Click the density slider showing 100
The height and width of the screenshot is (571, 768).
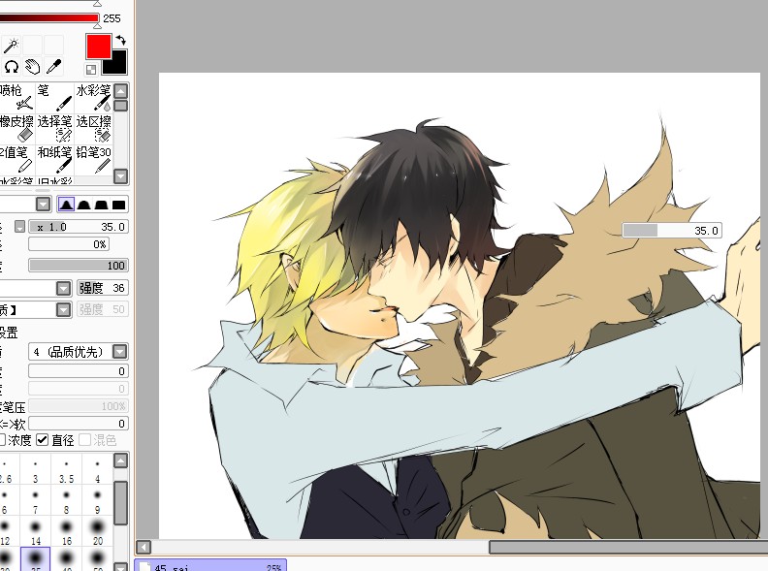click(x=79, y=266)
